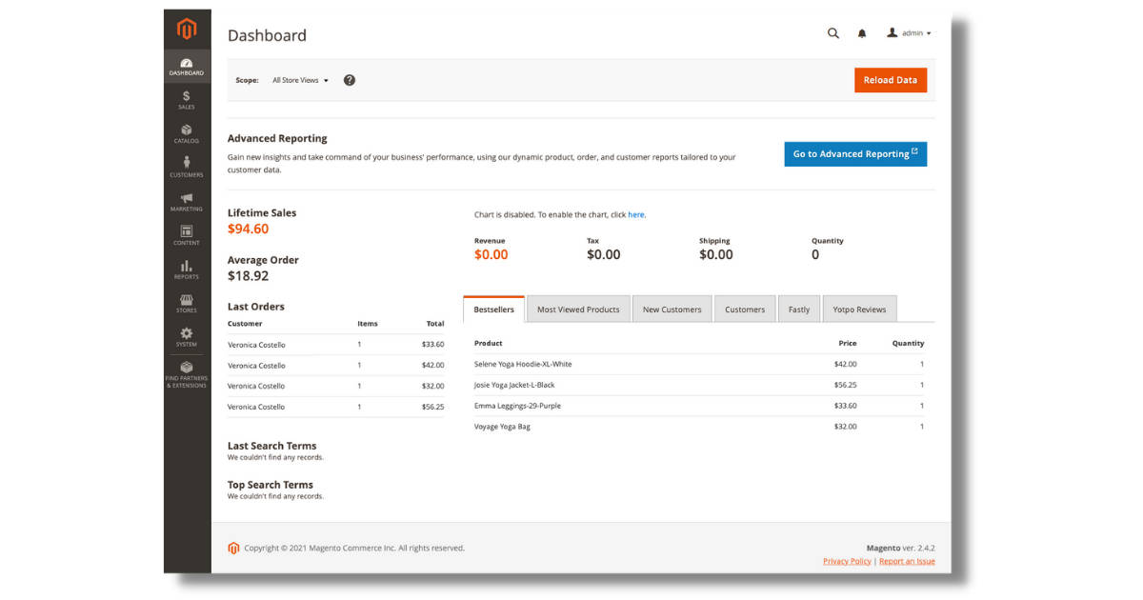Open the Content section
Image resolution: width=1143 pixels, height=600 pixels.
pos(186,234)
